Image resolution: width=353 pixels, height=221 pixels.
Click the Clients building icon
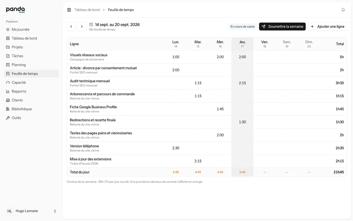(x=8, y=100)
